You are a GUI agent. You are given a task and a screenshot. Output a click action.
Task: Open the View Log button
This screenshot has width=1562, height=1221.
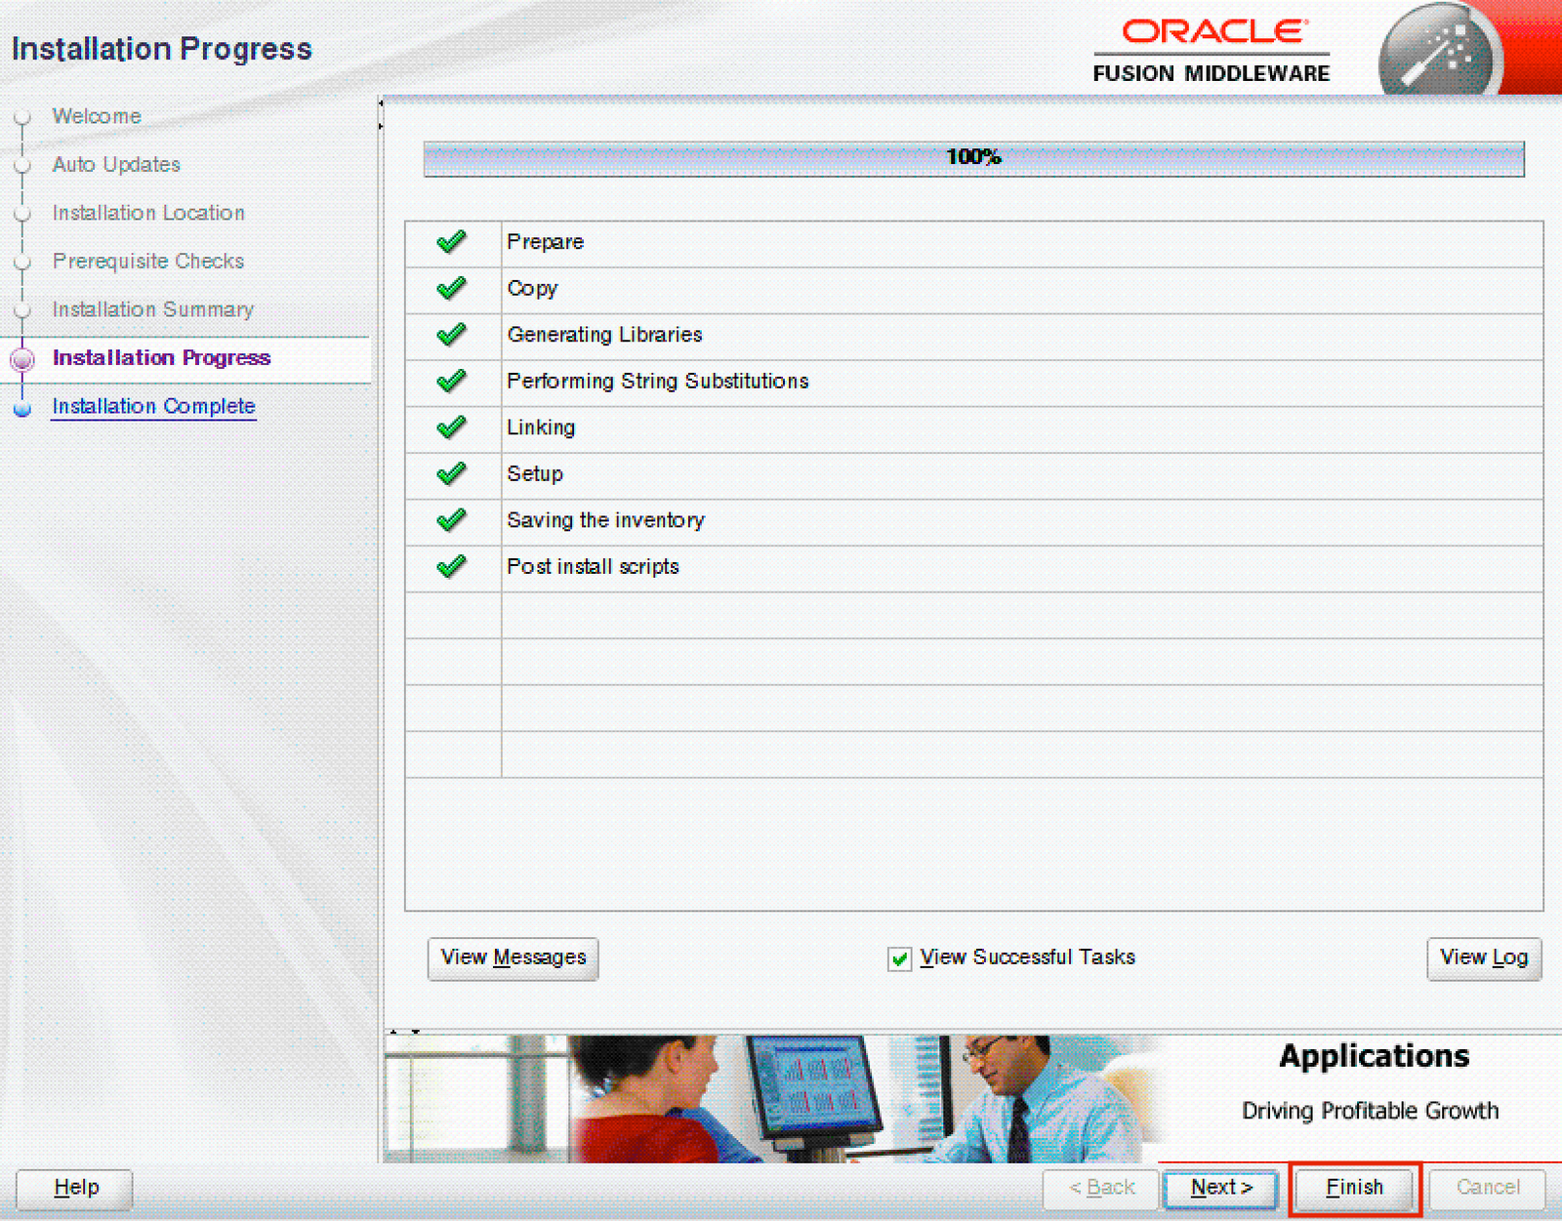pyautogui.click(x=1484, y=958)
